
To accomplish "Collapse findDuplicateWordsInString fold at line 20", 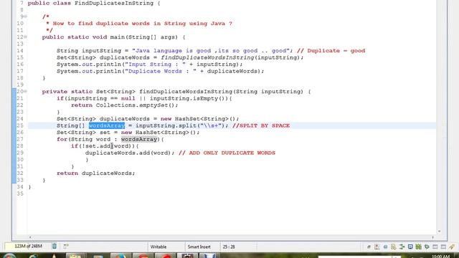I will coord(26,92).
